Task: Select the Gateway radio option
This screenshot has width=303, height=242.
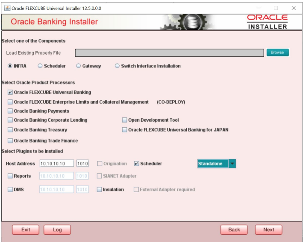Action: 78,66
